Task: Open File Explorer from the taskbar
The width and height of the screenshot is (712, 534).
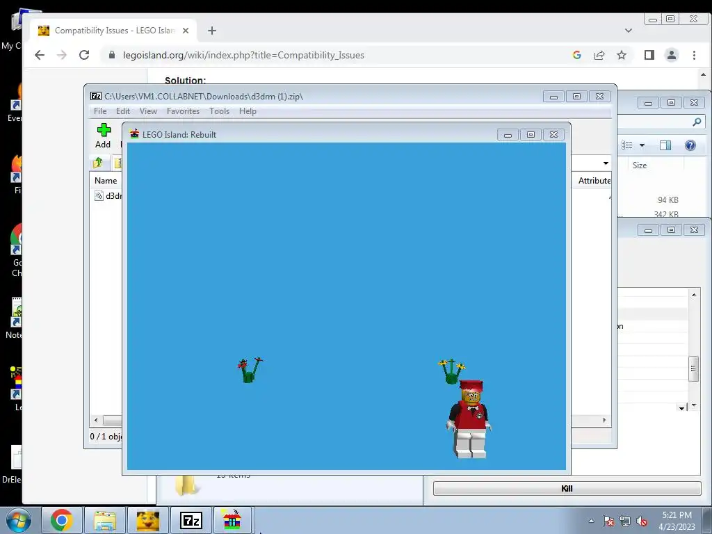Action: [105, 520]
